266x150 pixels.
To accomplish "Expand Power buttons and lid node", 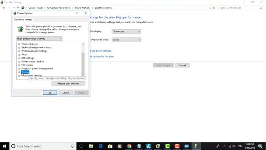I will click(19, 62).
